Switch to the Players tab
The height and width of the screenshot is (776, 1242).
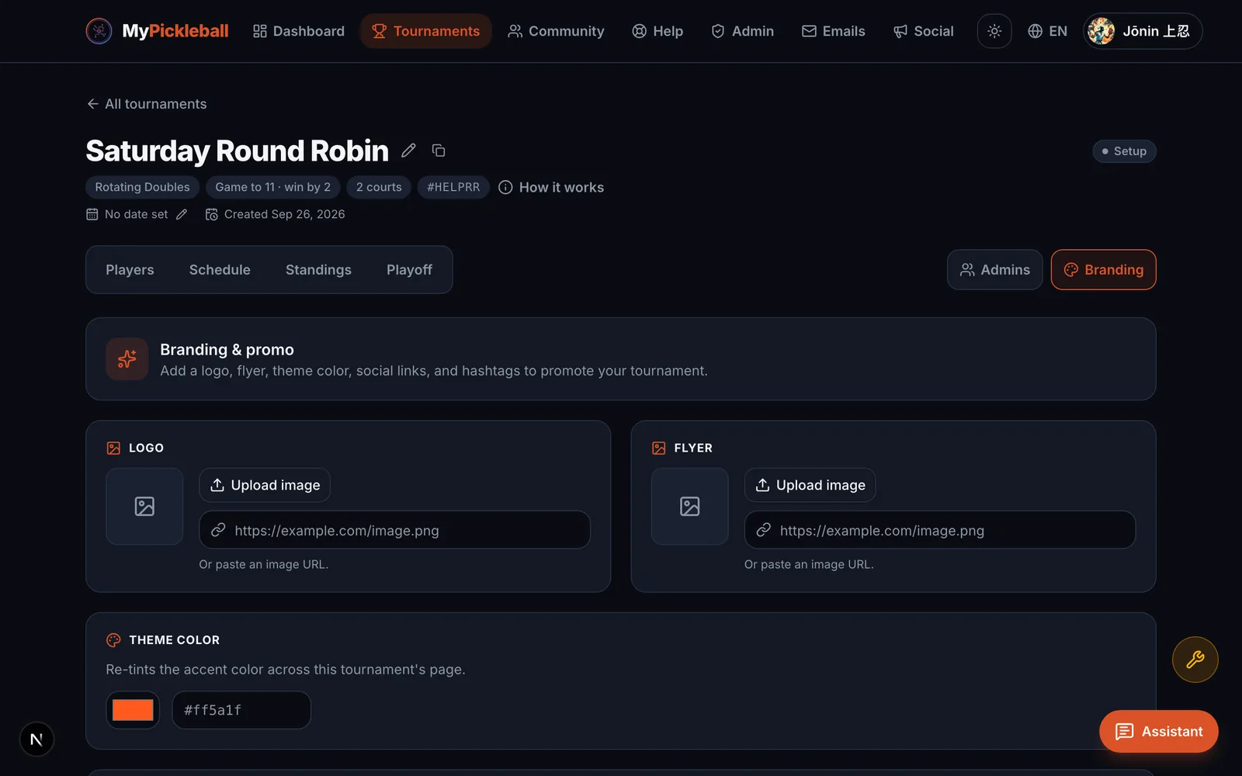(130, 269)
